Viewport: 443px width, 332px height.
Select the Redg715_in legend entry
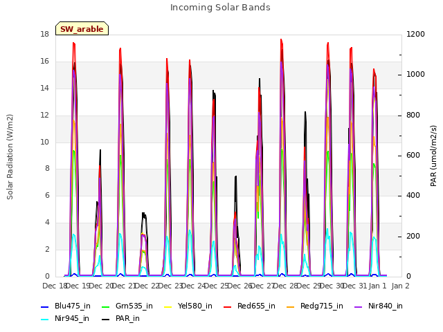coord(315,306)
